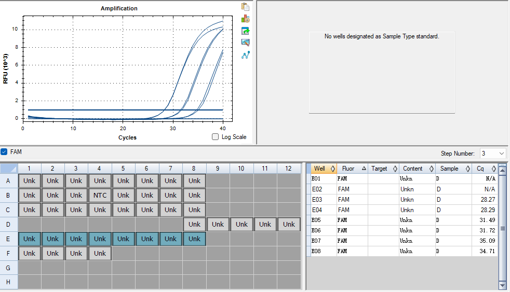
Task: Select the E02 row in results table
Action: point(404,189)
